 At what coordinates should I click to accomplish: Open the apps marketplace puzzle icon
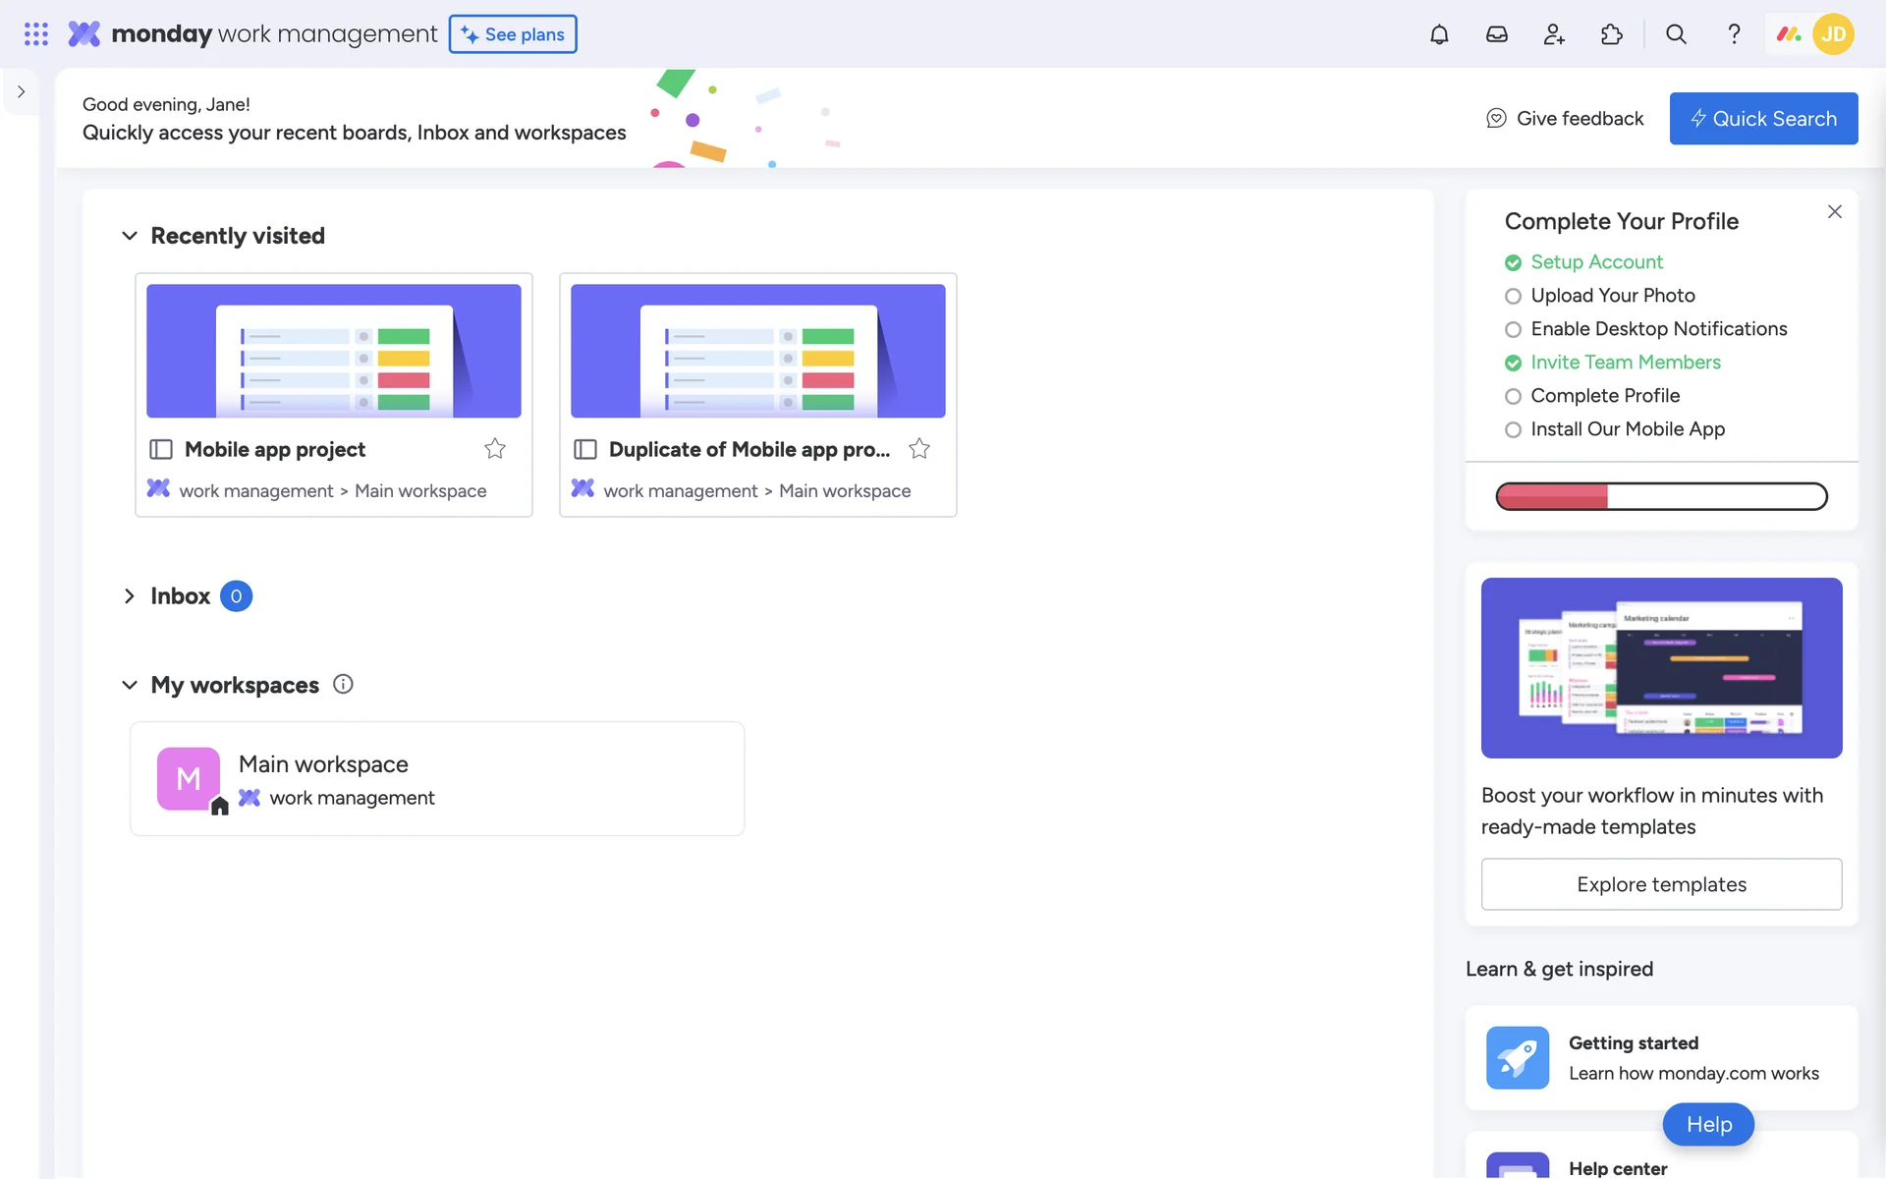tap(1611, 34)
